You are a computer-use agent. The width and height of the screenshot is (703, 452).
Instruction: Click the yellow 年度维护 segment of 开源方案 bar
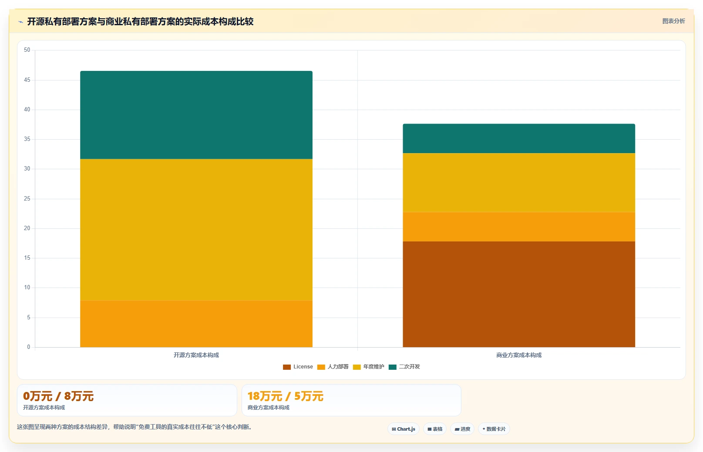[196, 230]
